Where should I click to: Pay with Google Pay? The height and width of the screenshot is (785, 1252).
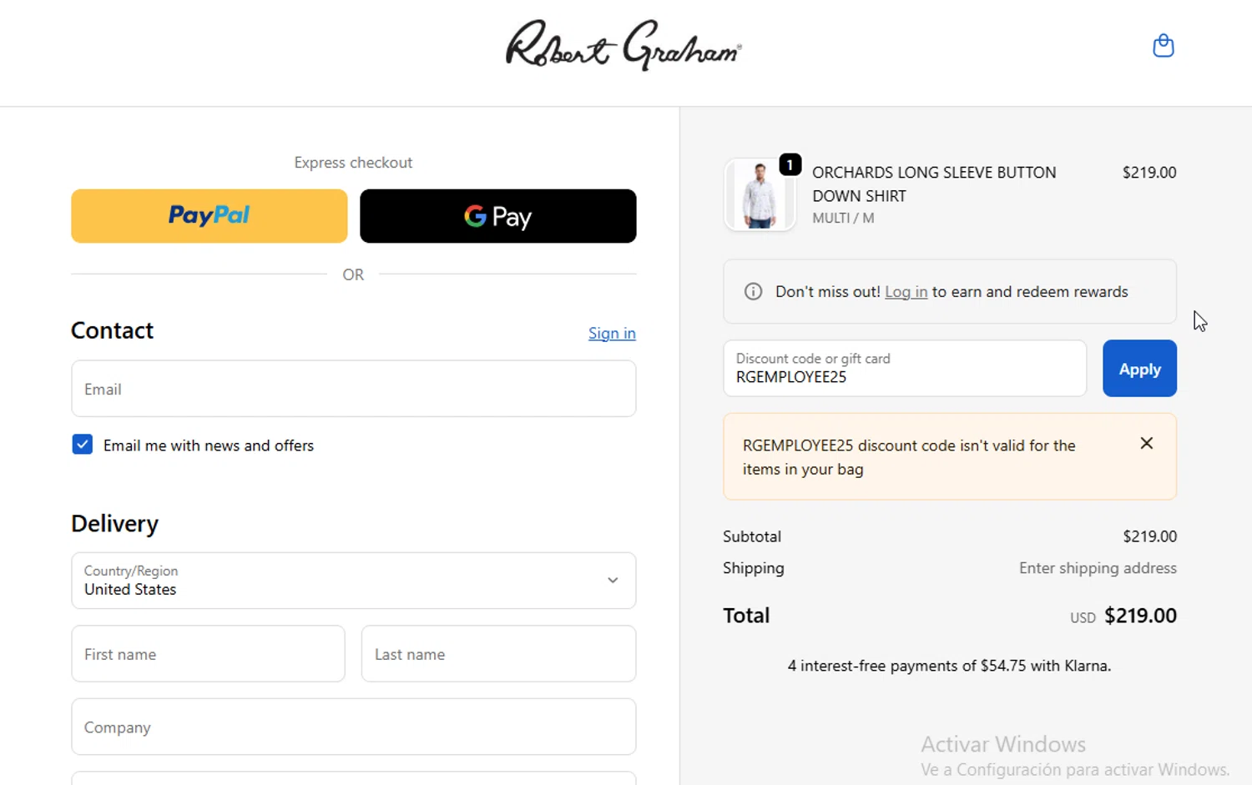coord(497,216)
